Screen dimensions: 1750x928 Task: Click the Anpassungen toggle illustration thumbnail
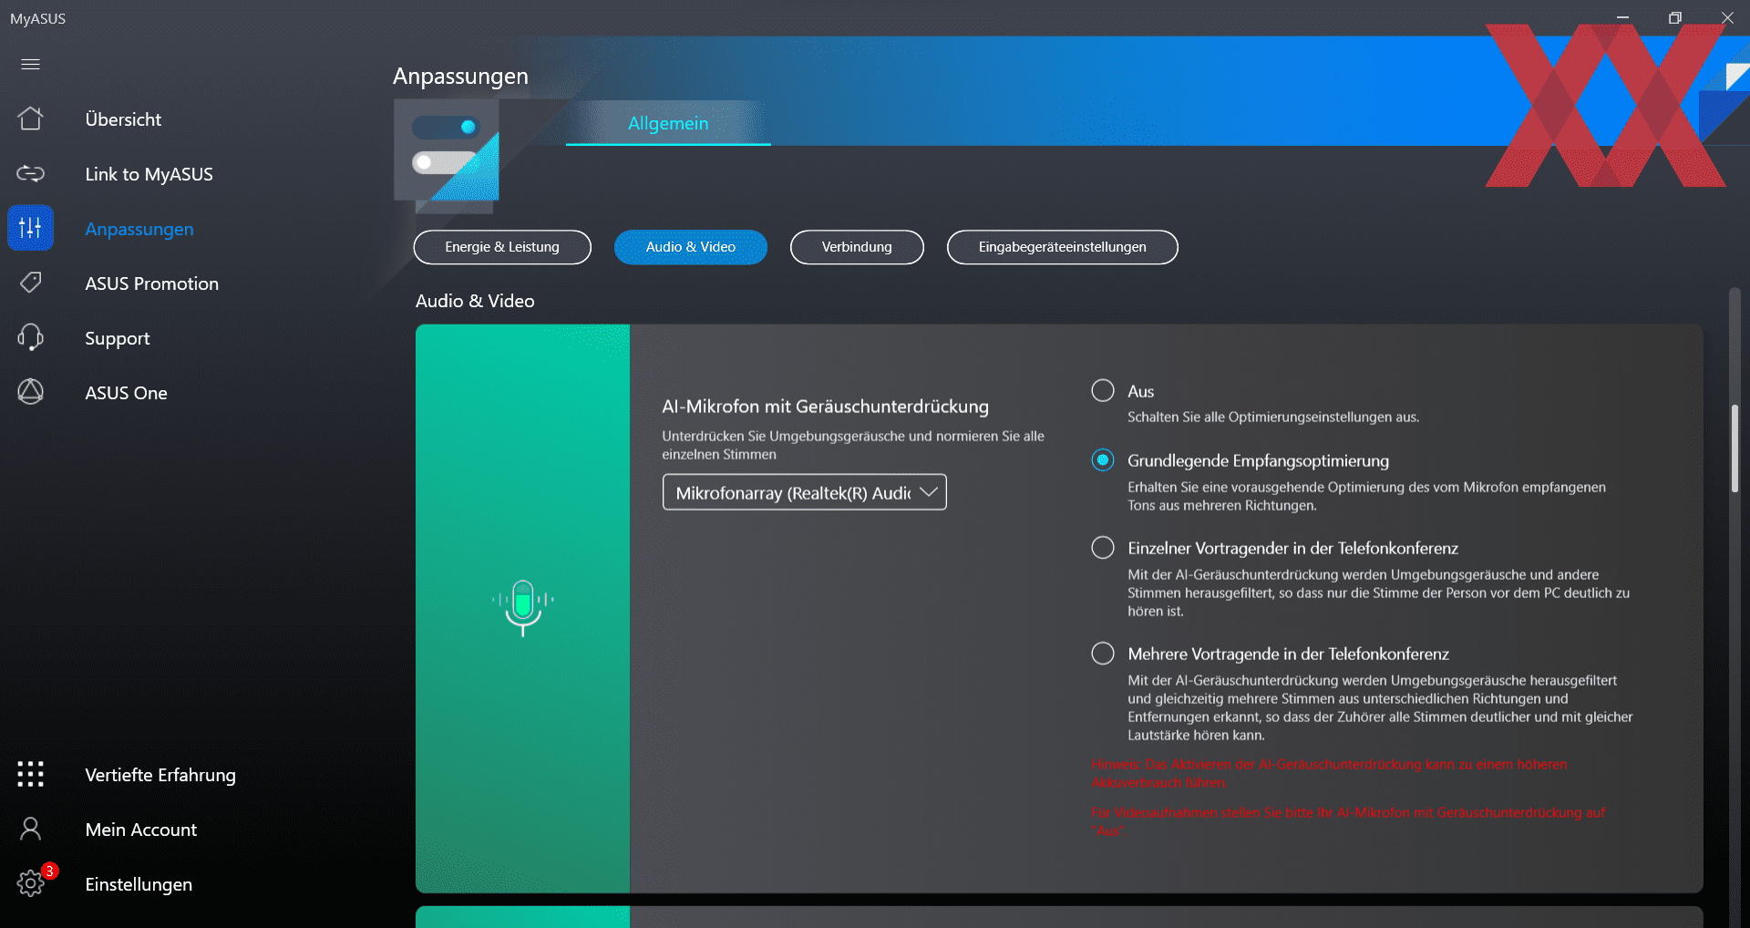click(447, 150)
